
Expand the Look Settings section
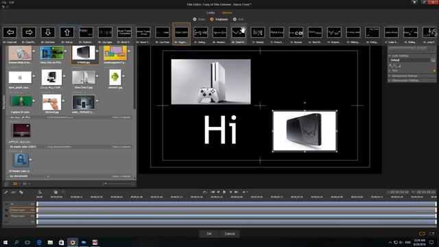point(390,56)
